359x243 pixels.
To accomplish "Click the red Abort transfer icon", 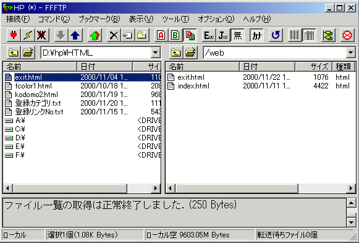I will [347, 35].
